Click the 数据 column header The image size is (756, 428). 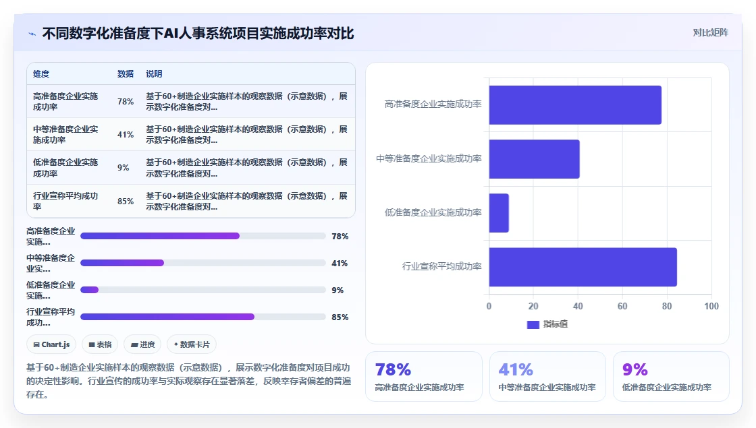click(x=126, y=73)
